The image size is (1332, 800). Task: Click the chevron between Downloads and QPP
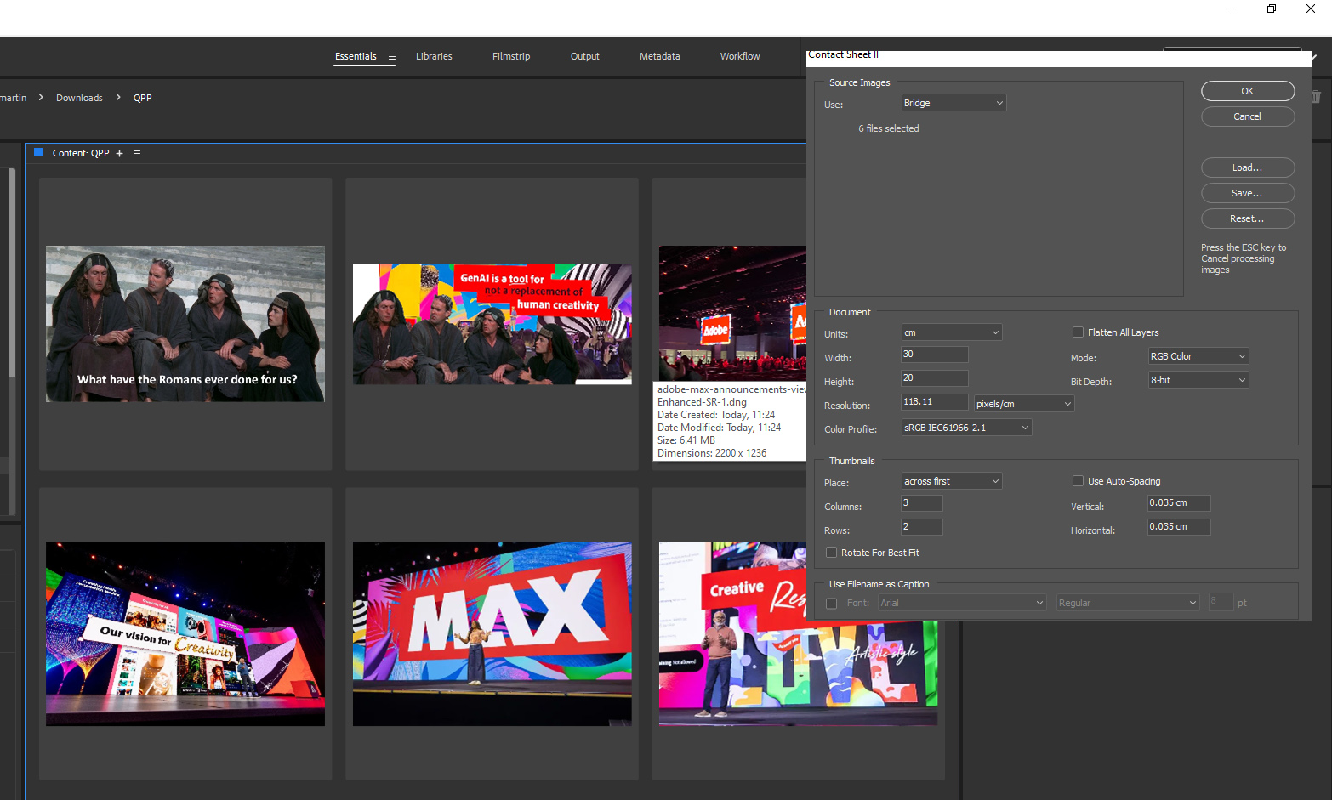[118, 98]
